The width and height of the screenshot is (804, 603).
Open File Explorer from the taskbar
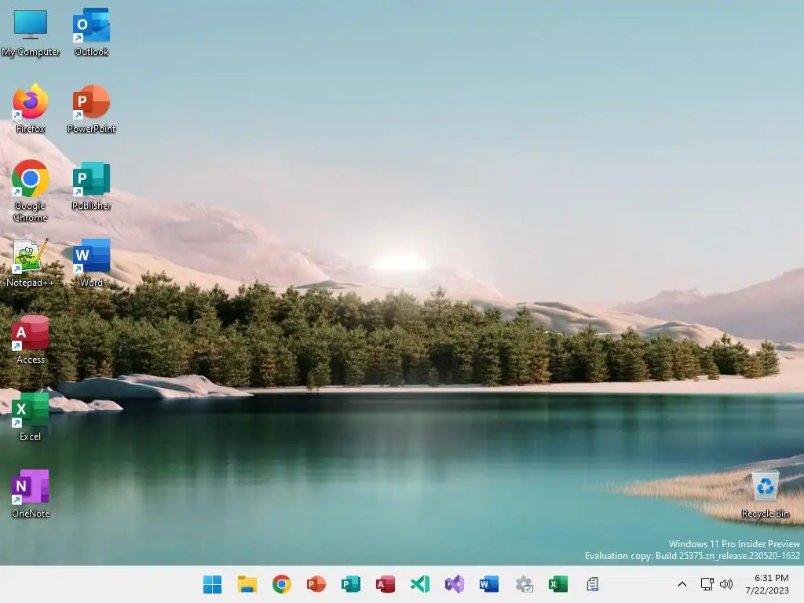pos(247,584)
